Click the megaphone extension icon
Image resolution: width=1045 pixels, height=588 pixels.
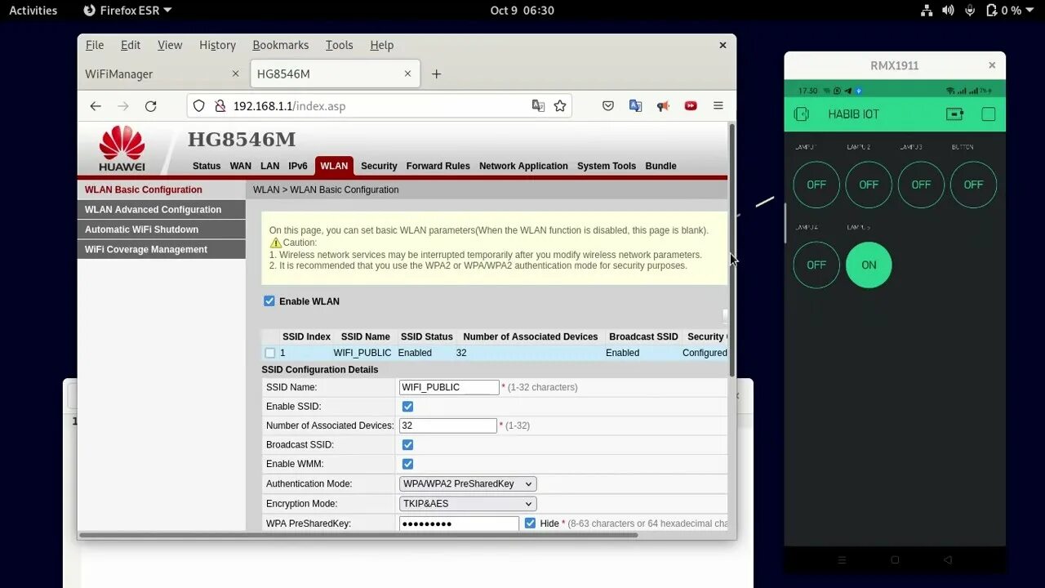[663, 106]
